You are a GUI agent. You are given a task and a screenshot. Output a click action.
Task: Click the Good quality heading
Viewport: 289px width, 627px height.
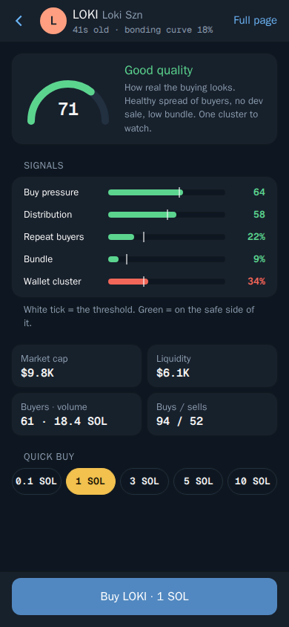159,71
